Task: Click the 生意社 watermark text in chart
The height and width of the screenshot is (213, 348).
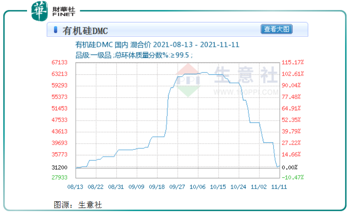Action: (x=246, y=75)
